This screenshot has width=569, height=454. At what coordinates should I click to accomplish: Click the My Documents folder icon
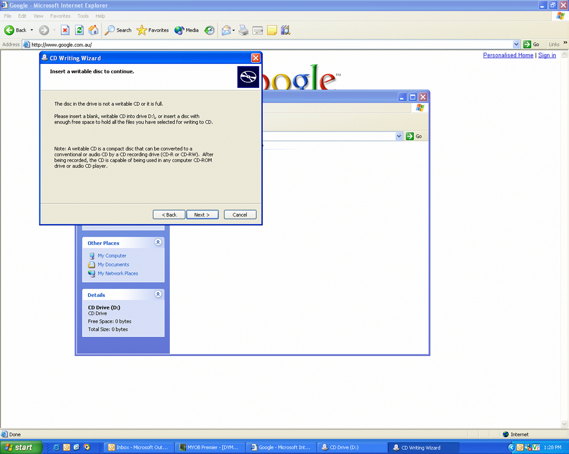coord(92,265)
